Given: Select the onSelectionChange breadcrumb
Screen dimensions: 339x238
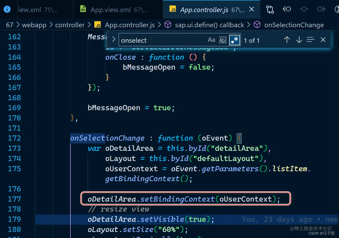Looking at the screenshot, I should 294,25.
